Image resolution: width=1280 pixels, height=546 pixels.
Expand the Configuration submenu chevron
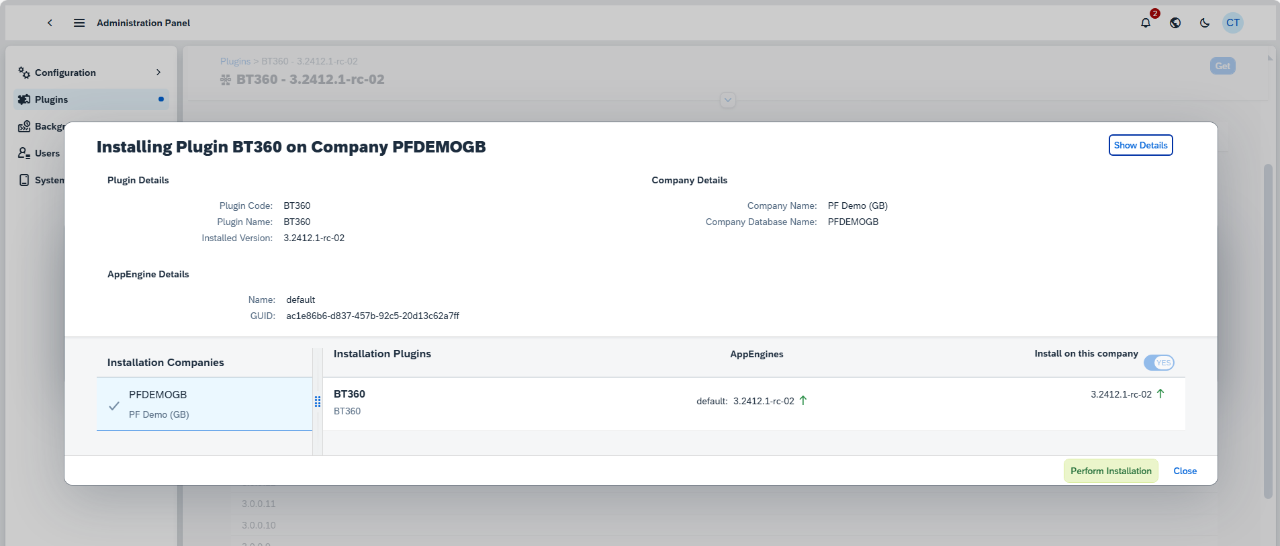158,73
